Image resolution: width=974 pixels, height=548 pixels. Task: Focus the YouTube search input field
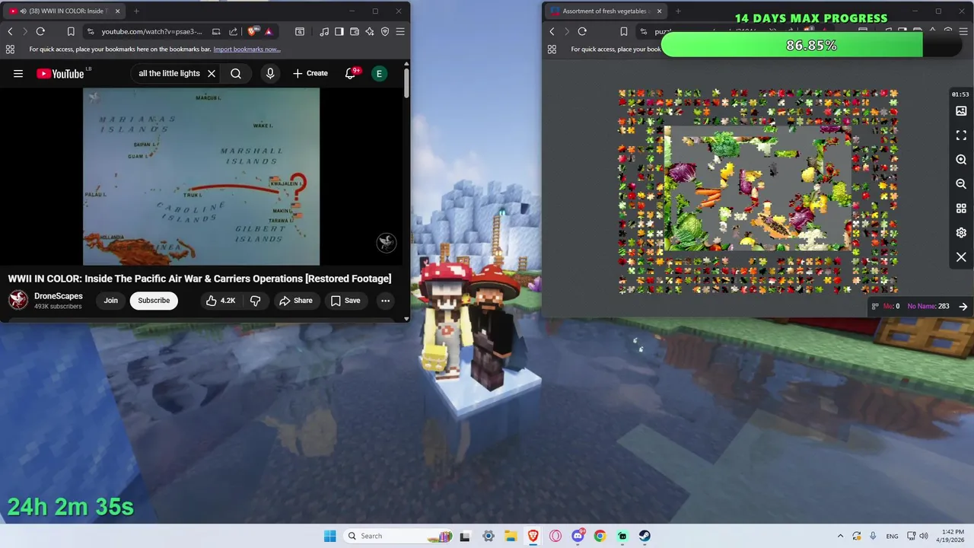click(169, 74)
